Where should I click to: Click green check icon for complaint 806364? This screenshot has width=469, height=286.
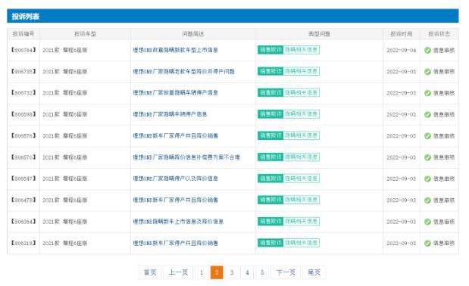427,222
